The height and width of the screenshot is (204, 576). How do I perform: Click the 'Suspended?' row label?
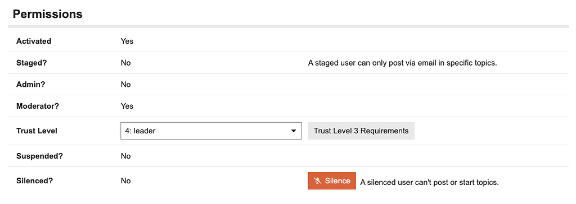[x=40, y=156]
